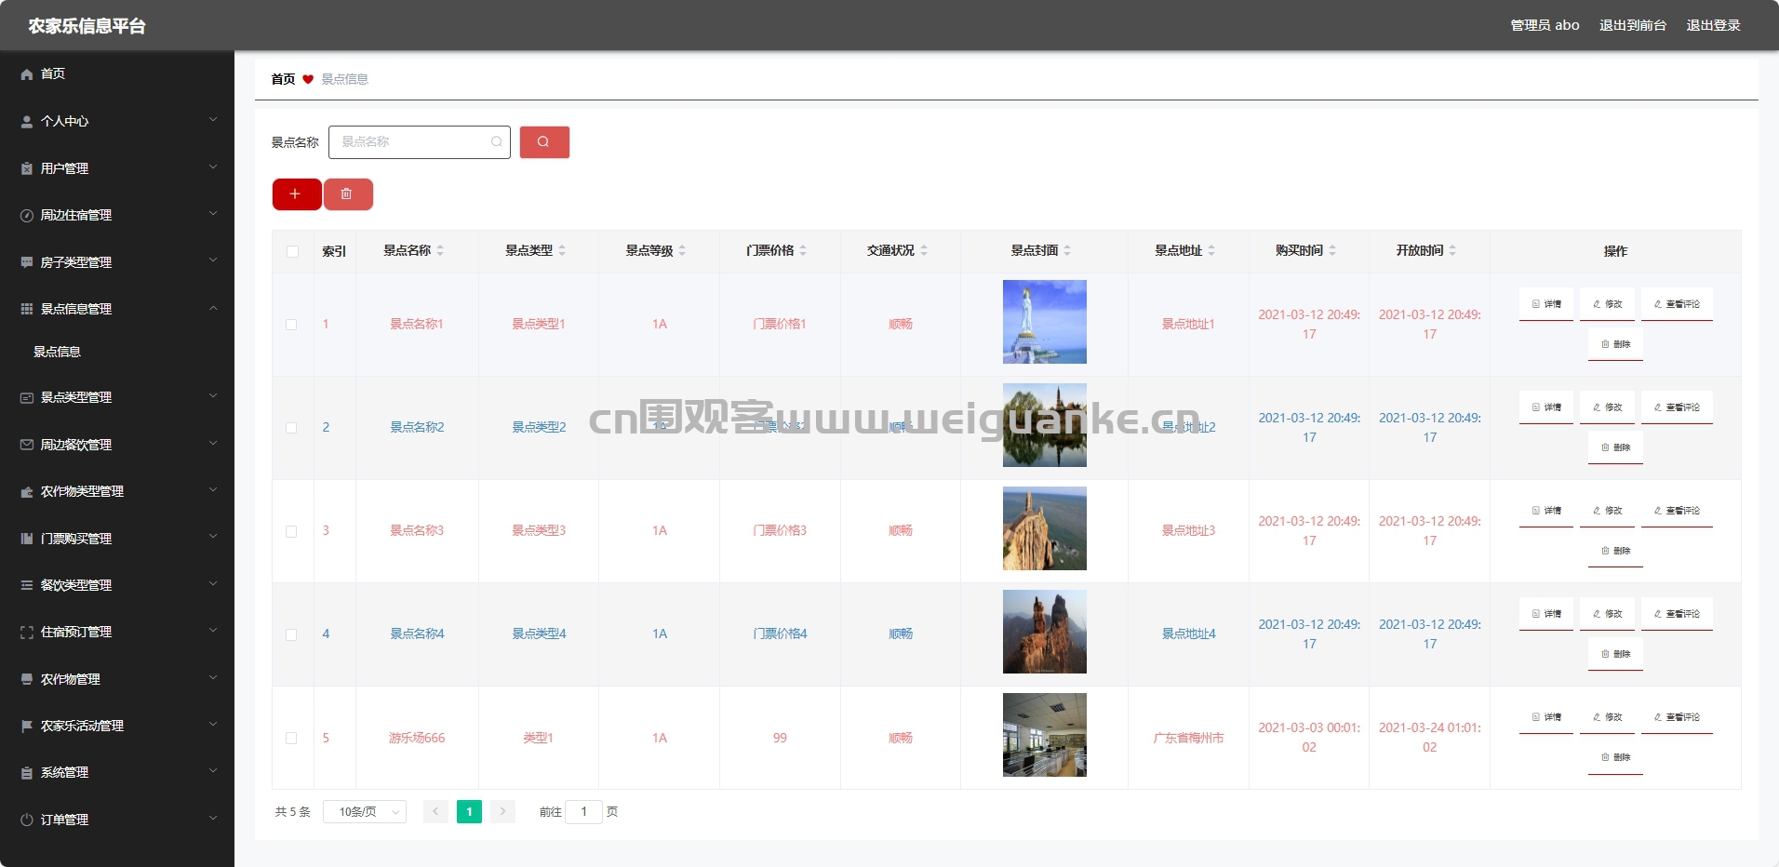The height and width of the screenshot is (867, 1779).
Task: Expand 用户管理 menu chevron
Action: [x=213, y=167]
